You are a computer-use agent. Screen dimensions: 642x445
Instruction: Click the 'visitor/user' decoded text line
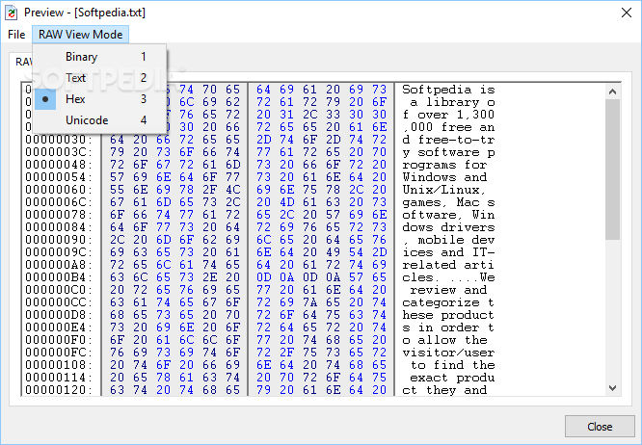point(449,353)
